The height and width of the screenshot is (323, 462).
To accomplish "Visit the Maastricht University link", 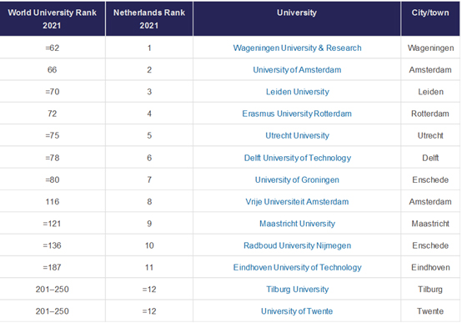I will point(297,224).
